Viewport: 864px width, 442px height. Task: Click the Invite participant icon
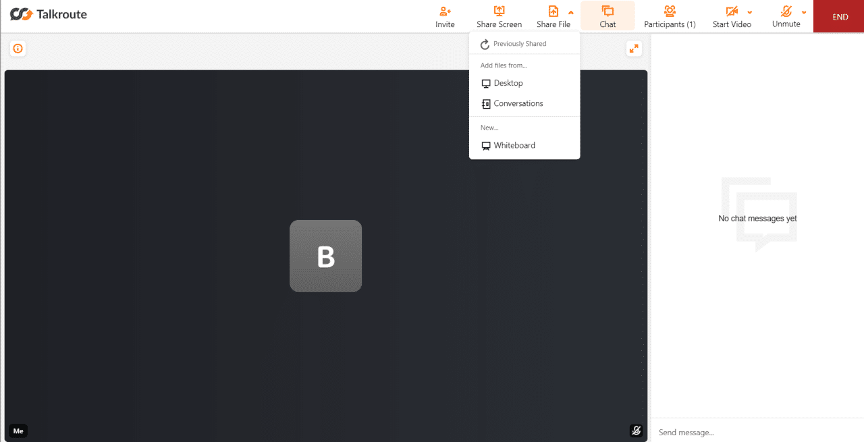(445, 11)
